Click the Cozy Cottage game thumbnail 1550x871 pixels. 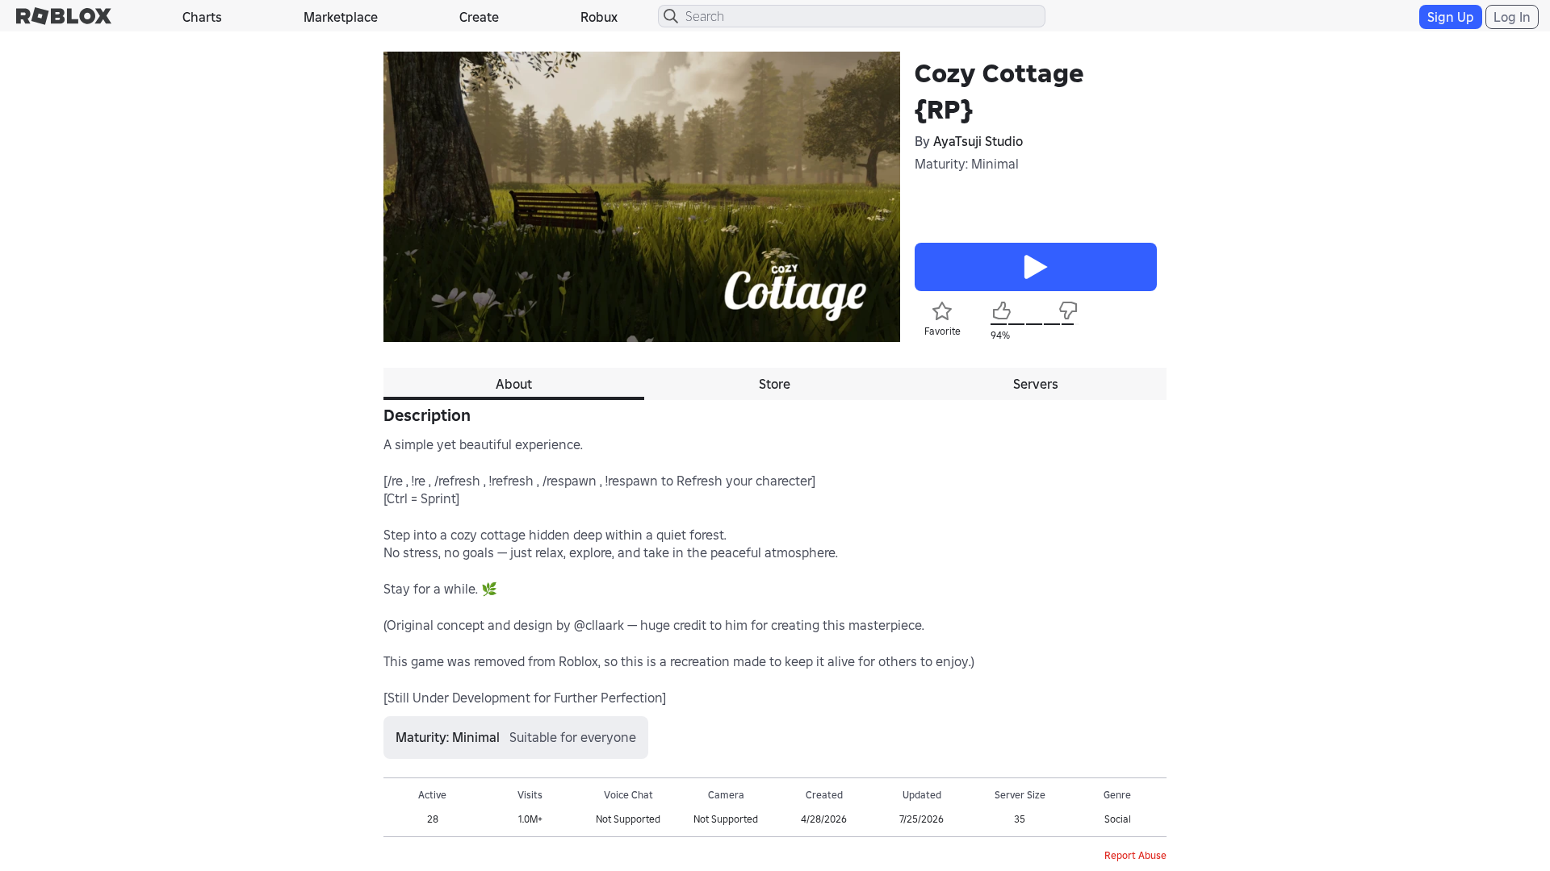(642, 197)
